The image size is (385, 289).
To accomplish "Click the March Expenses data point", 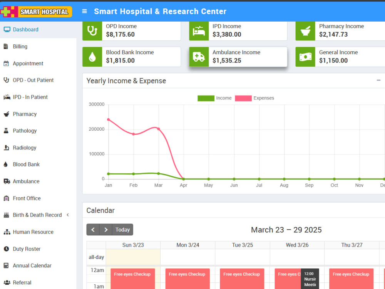I will click(x=159, y=129).
